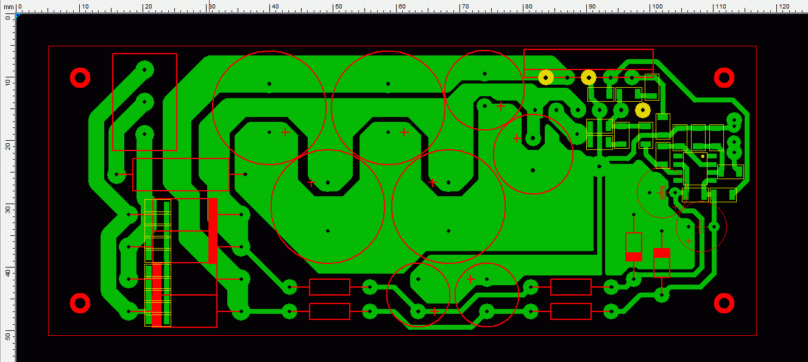
Task: Click the '100' mark on the top ruler
Action: 657,7
